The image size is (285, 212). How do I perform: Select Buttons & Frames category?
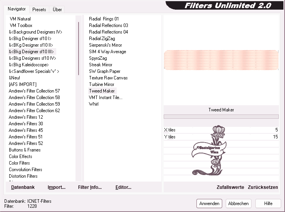25,150
